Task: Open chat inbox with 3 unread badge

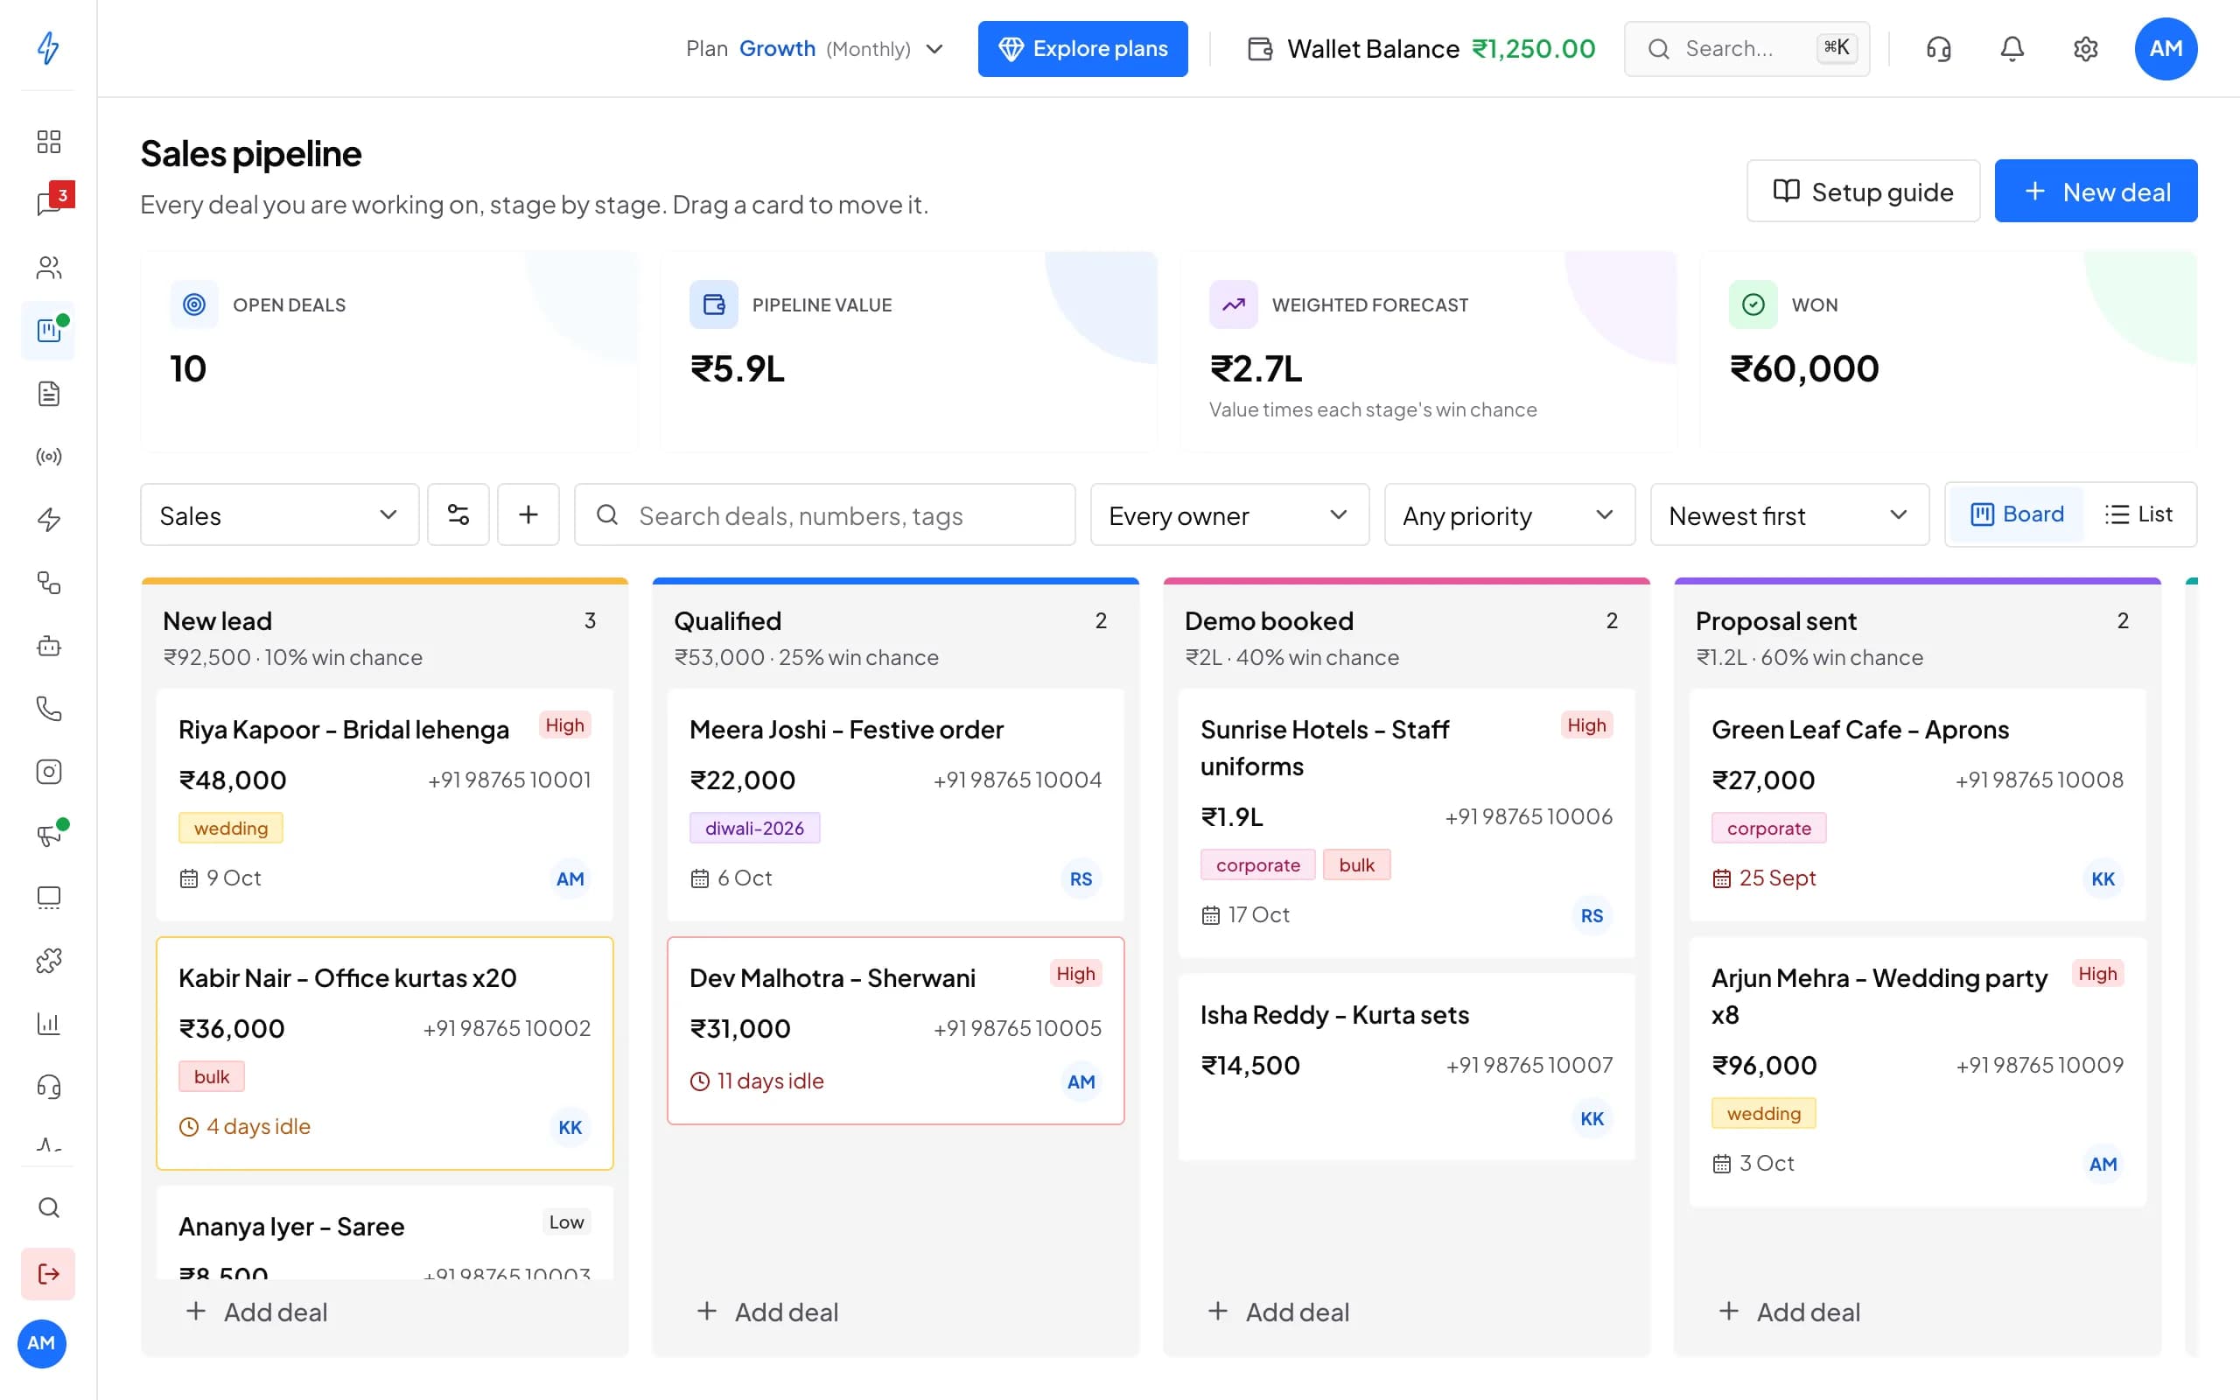Action: pos(48,205)
